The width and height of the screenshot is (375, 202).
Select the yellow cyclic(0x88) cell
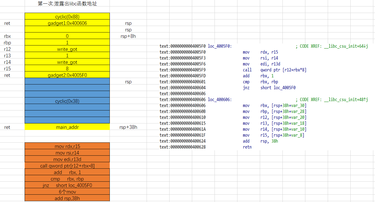[67, 16]
